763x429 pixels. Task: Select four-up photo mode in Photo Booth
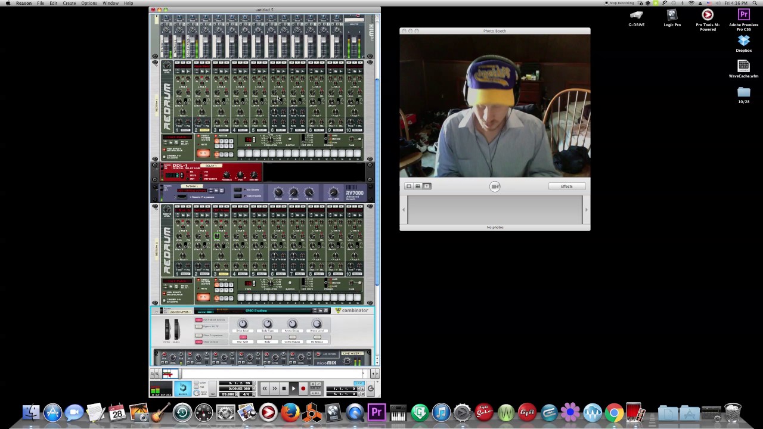click(x=417, y=186)
